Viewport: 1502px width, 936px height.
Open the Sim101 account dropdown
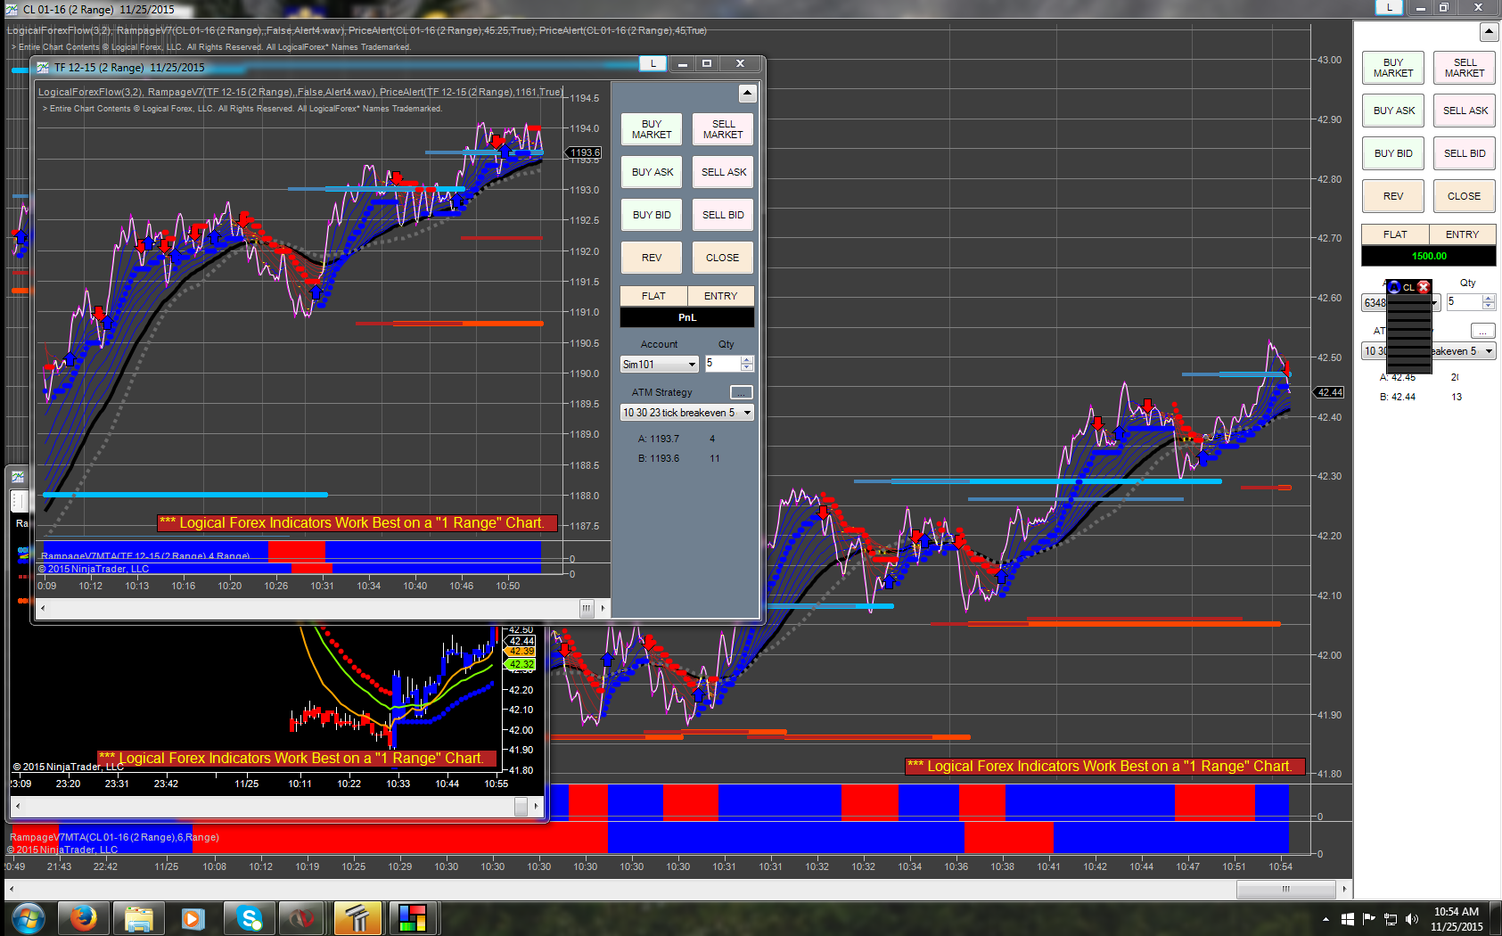point(660,365)
